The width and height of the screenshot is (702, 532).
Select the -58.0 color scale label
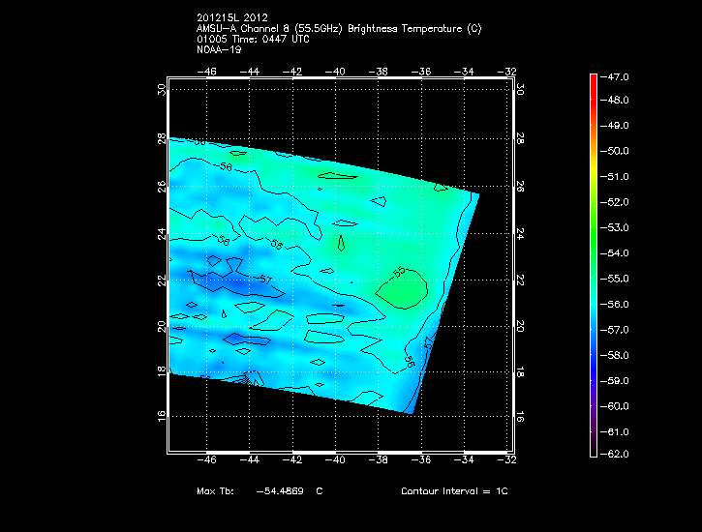pos(618,355)
